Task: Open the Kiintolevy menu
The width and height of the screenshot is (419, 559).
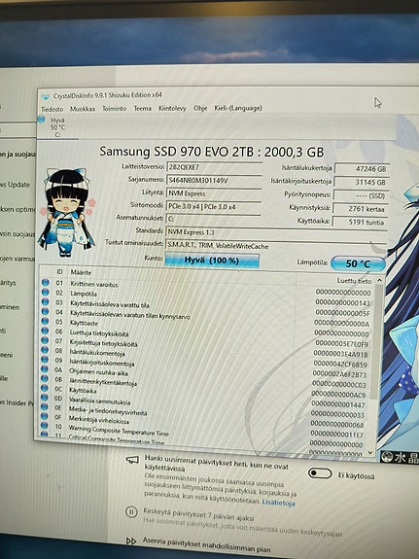Action: pyautogui.click(x=172, y=108)
